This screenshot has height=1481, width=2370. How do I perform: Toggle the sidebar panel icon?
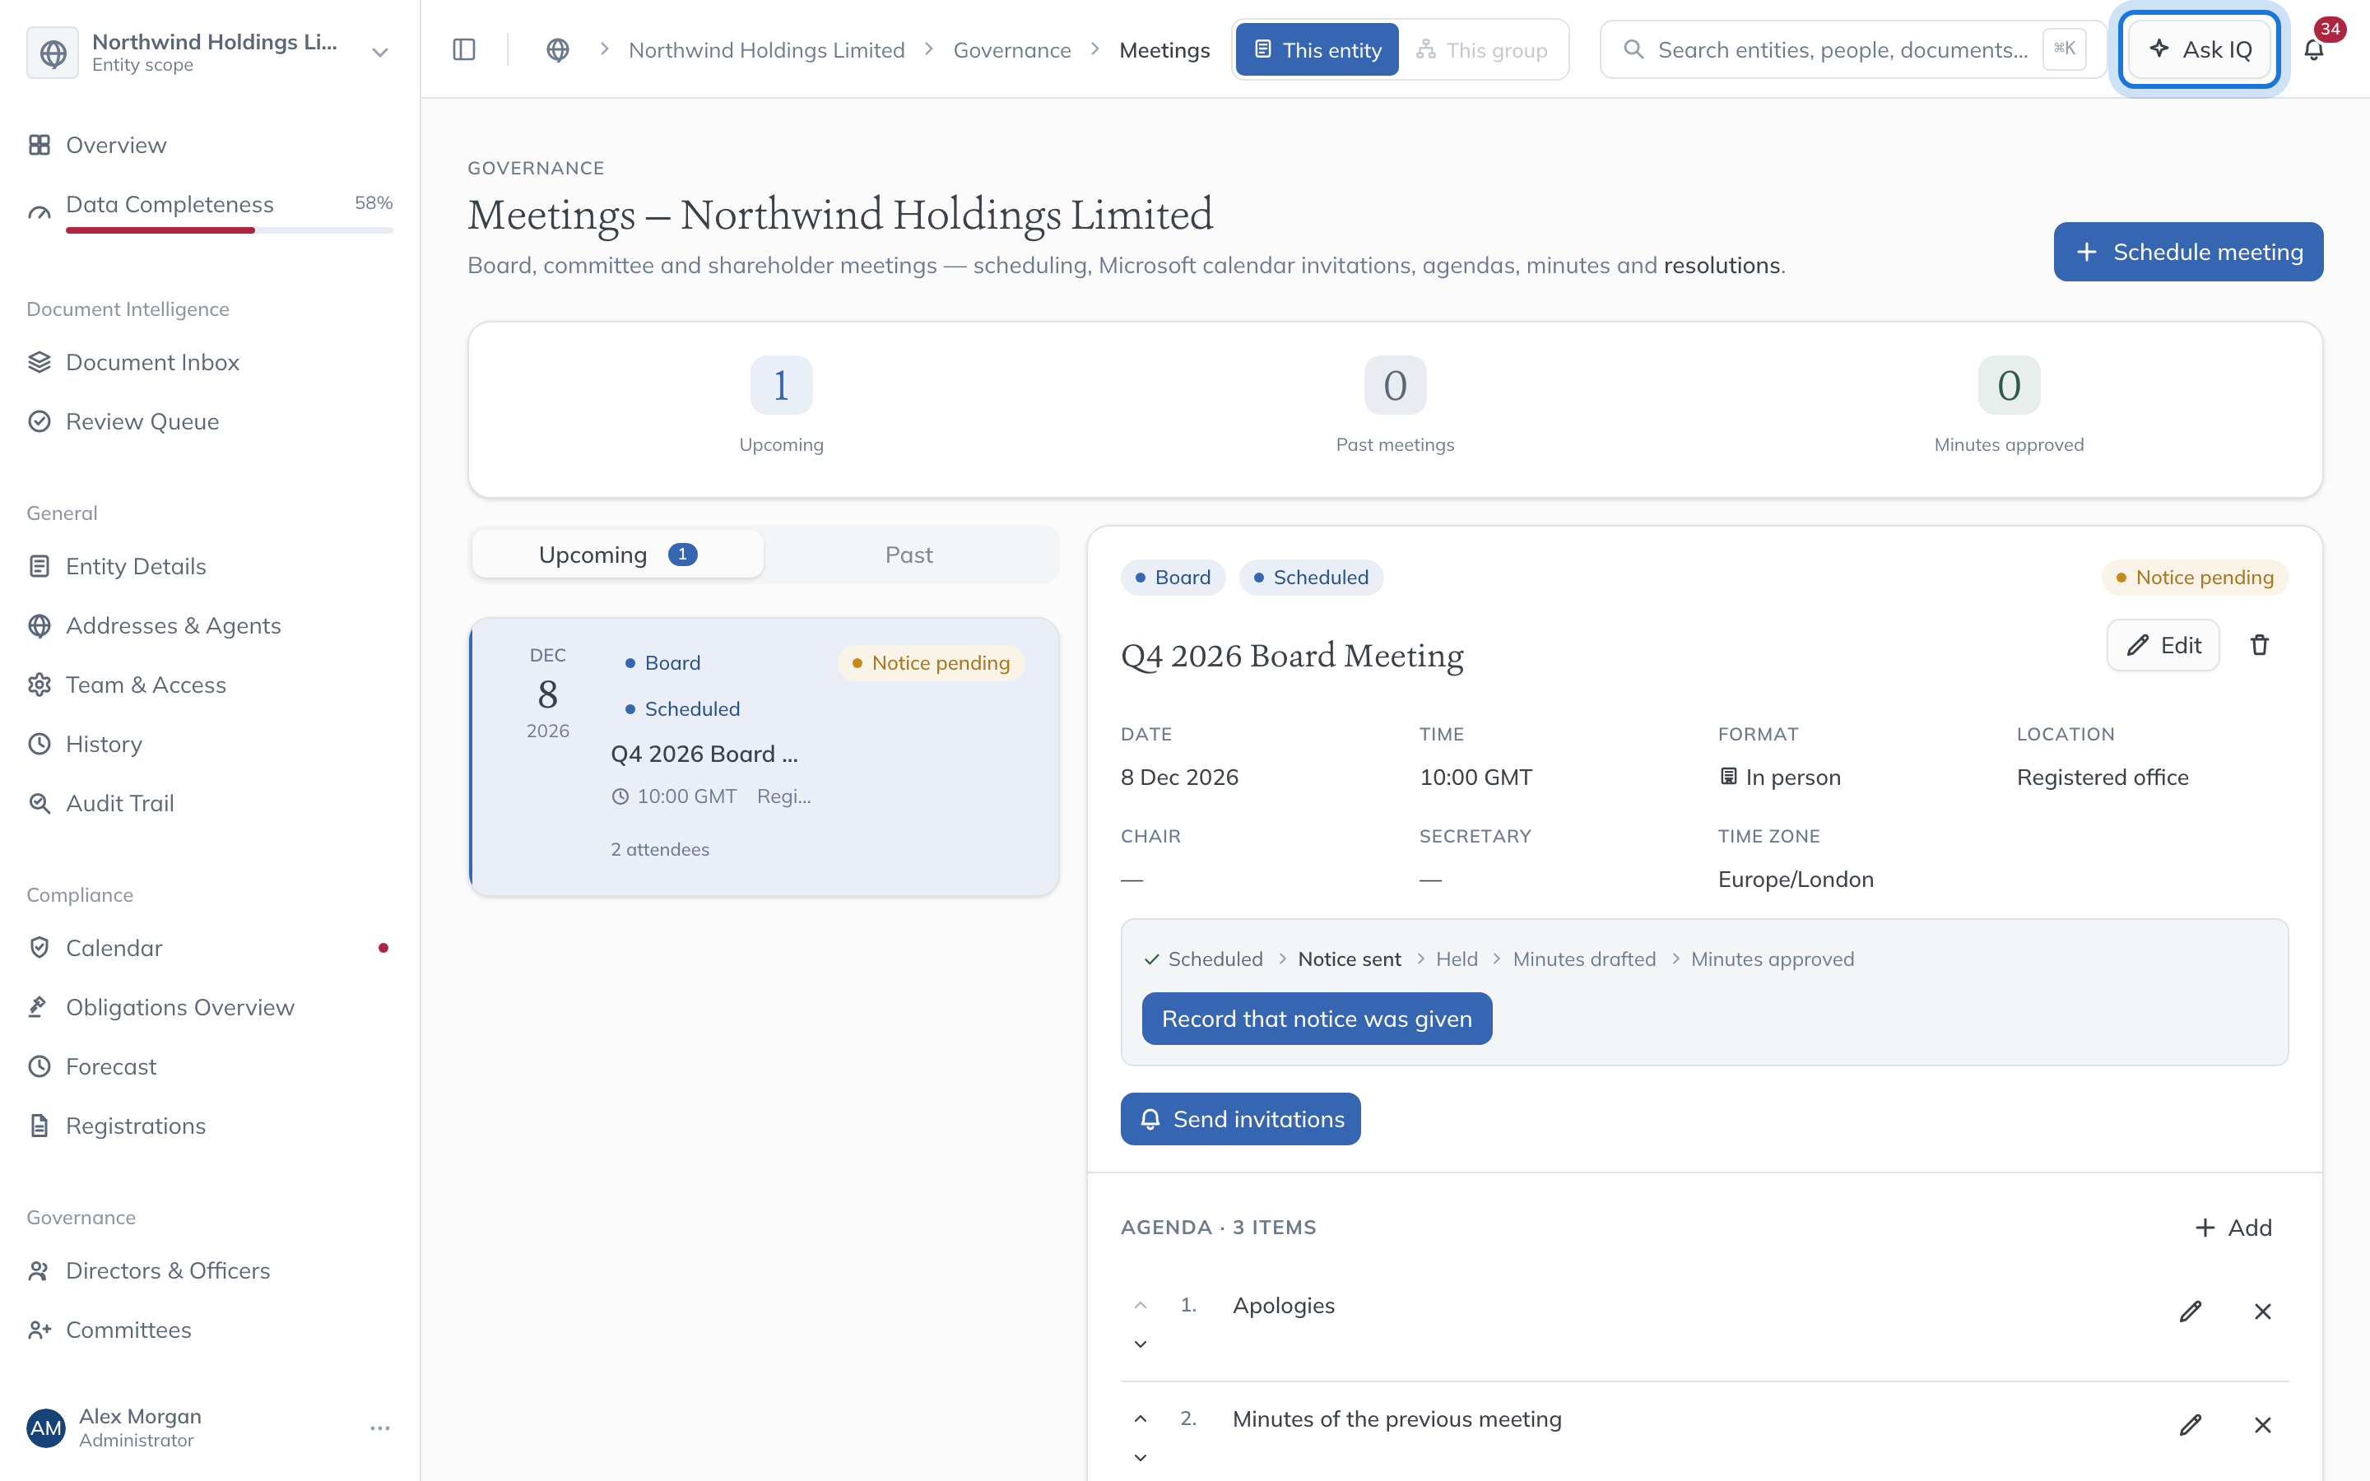click(464, 50)
